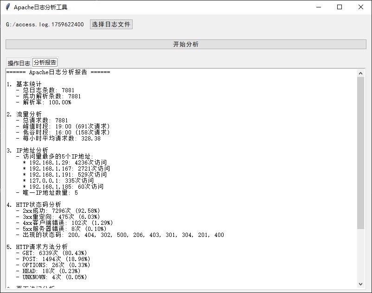Maximize the application window
Screen dimensions: 372x293
[340, 7]
